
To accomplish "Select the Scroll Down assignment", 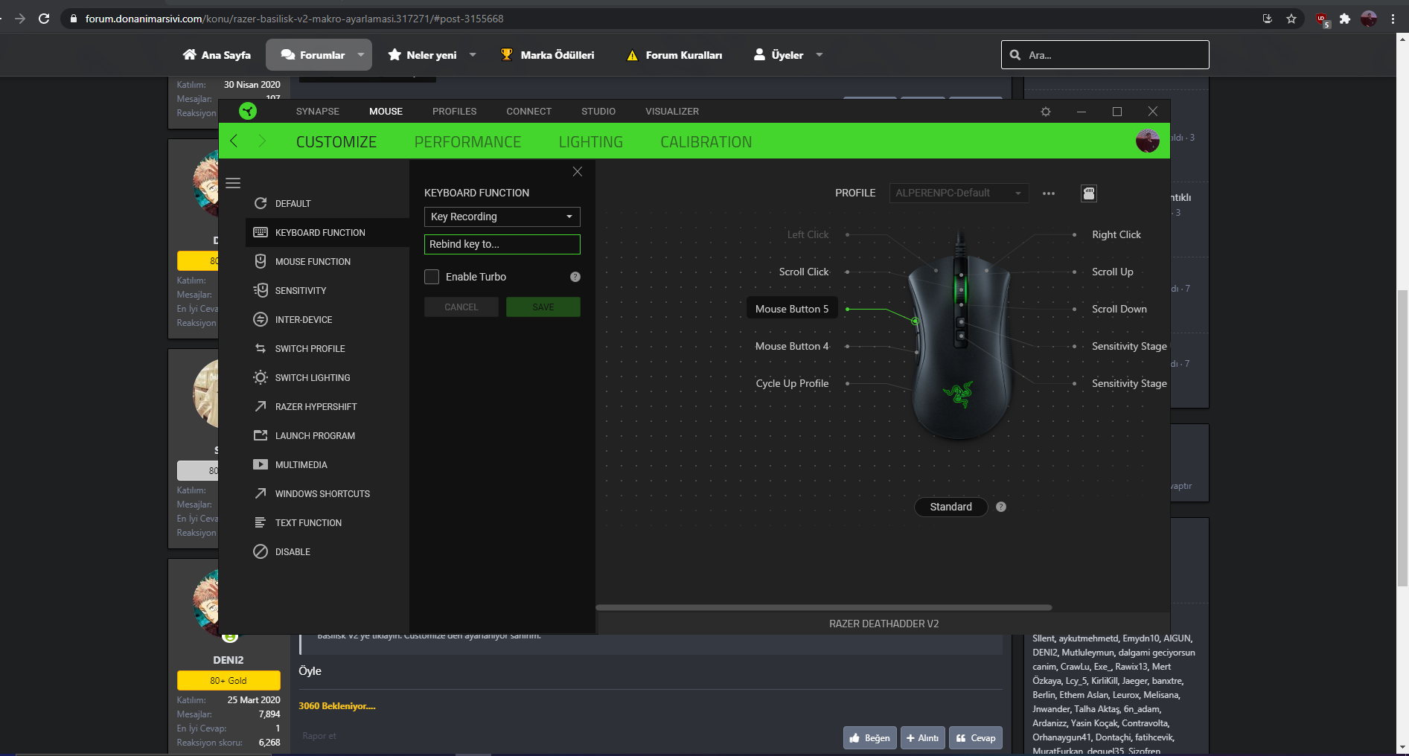I will point(1119,309).
